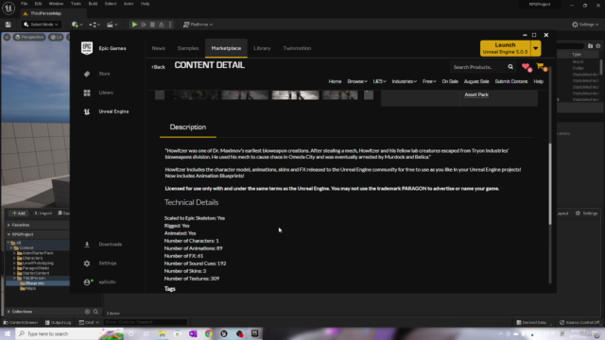Expand the Free dropdown
Screen dimensions: 605x340
coord(429,81)
